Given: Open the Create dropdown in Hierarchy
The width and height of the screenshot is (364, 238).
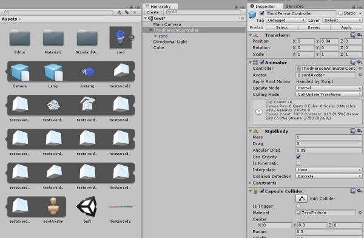Looking at the screenshot, I should pos(154,12).
